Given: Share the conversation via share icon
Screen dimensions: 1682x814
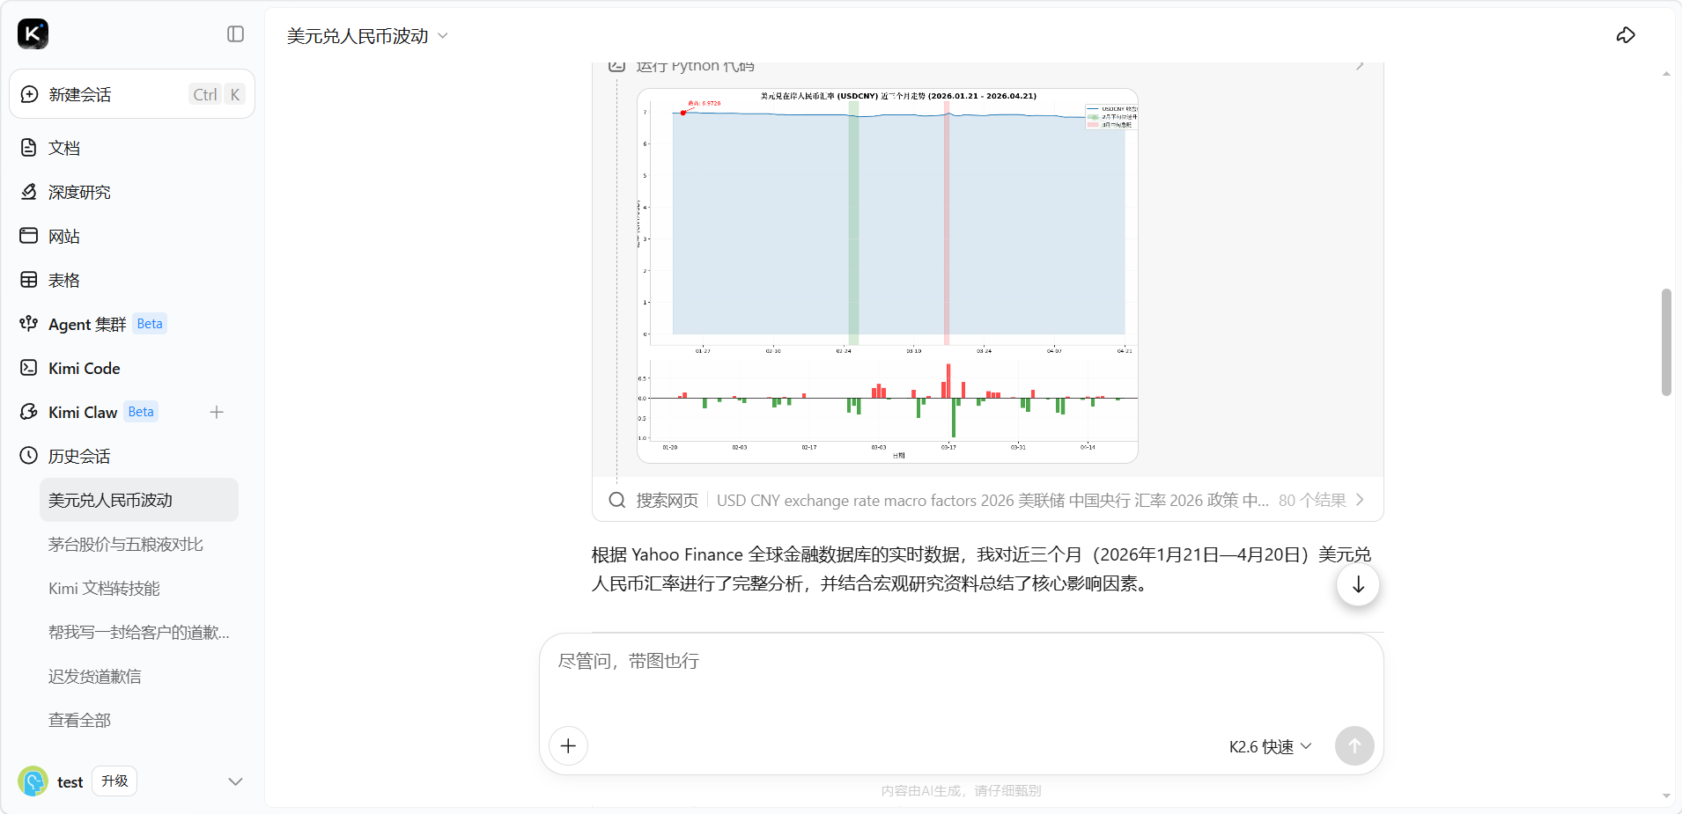Looking at the screenshot, I should (1626, 35).
